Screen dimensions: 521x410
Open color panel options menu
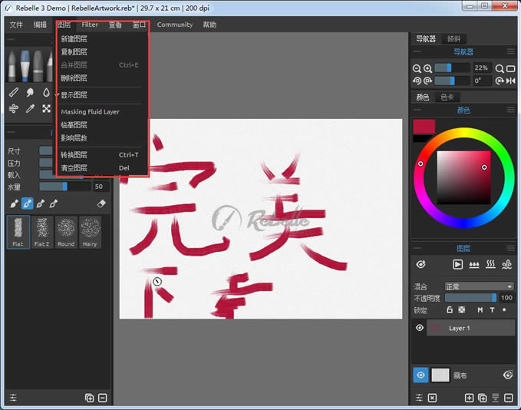pyautogui.click(x=511, y=110)
